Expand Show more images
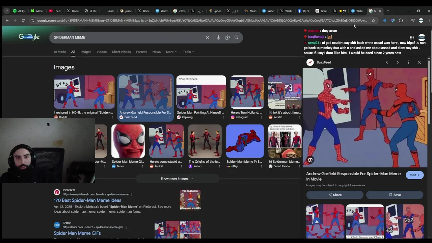Viewport: 432px width, 243px height. (x=177, y=179)
